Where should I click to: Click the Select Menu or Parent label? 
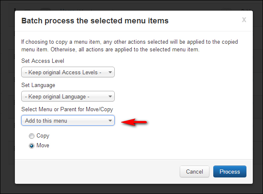(x=67, y=109)
